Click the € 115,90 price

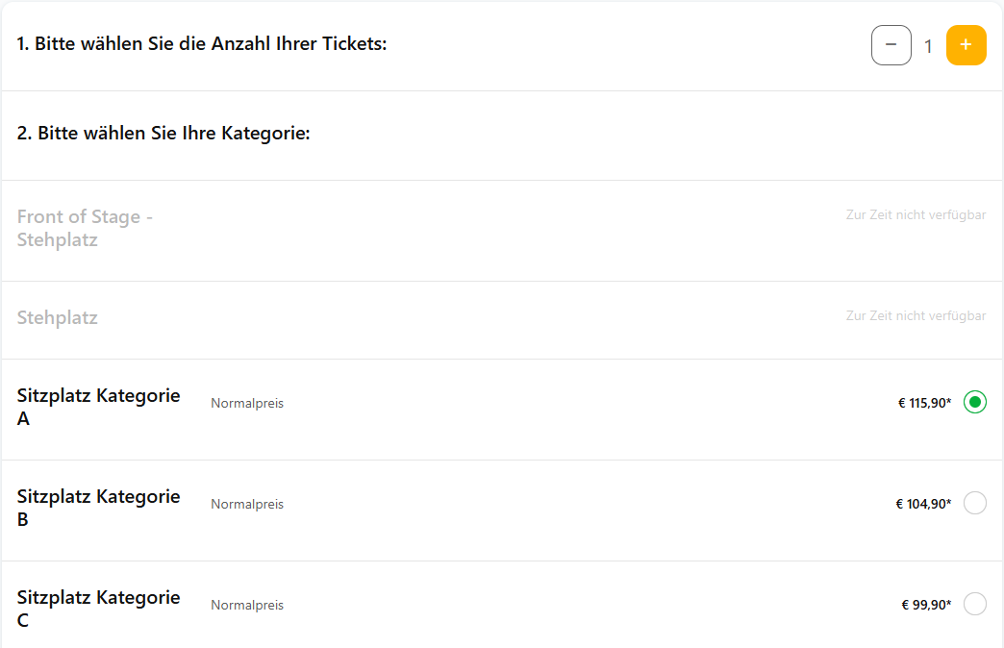[x=924, y=403]
